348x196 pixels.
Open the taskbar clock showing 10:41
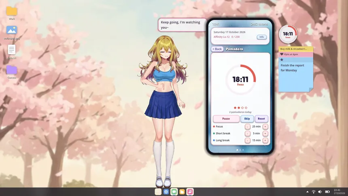pyautogui.click(x=340, y=192)
